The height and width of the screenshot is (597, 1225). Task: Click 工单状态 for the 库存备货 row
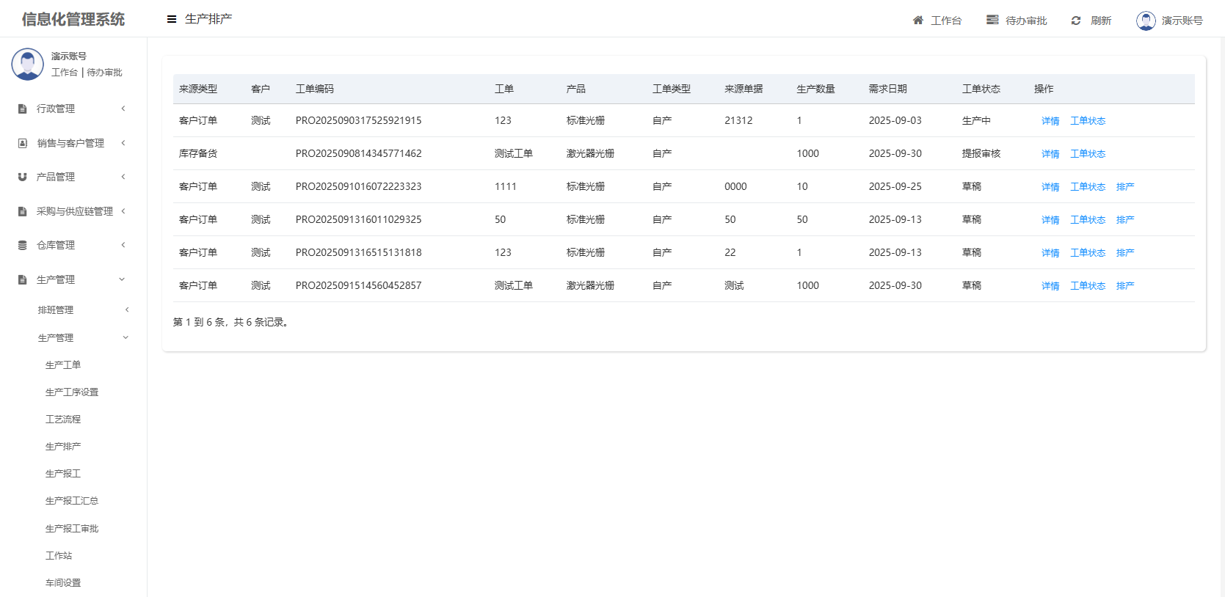click(x=1087, y=154)
